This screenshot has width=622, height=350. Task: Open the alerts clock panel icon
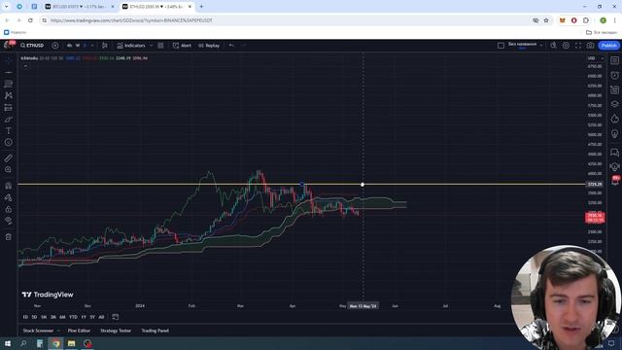coord(614,76)
